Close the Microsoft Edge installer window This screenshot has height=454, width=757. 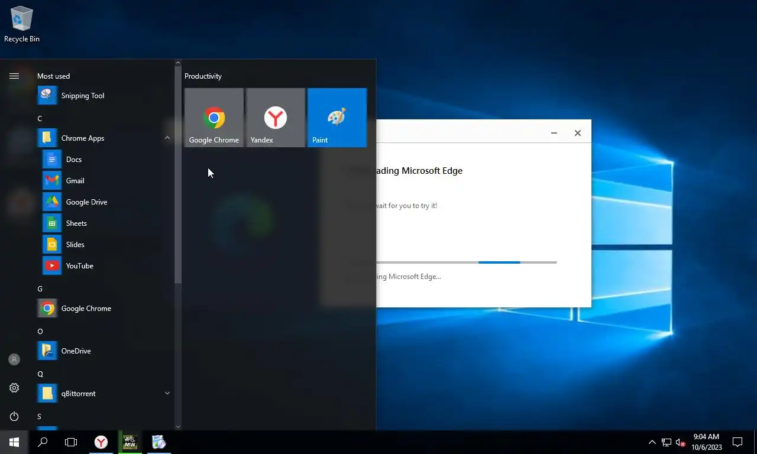pyautogui.click(x=578, y=133)
